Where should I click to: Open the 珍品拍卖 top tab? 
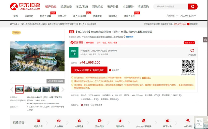tap(66, 7)
